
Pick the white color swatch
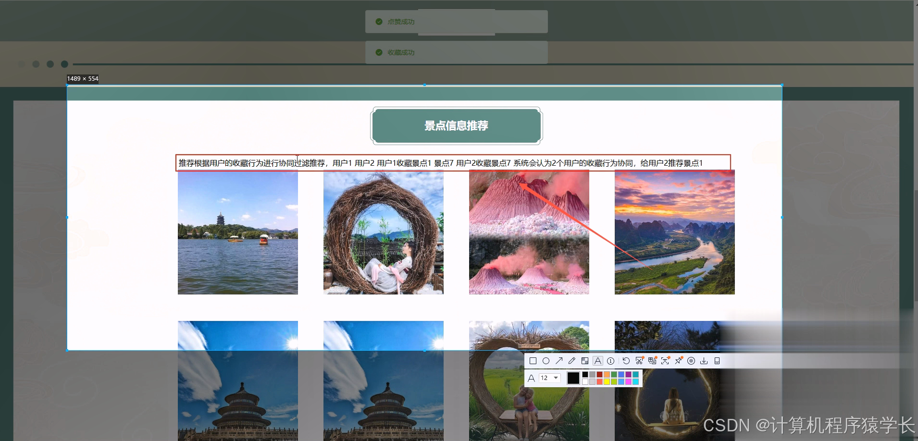click(585, 381)
